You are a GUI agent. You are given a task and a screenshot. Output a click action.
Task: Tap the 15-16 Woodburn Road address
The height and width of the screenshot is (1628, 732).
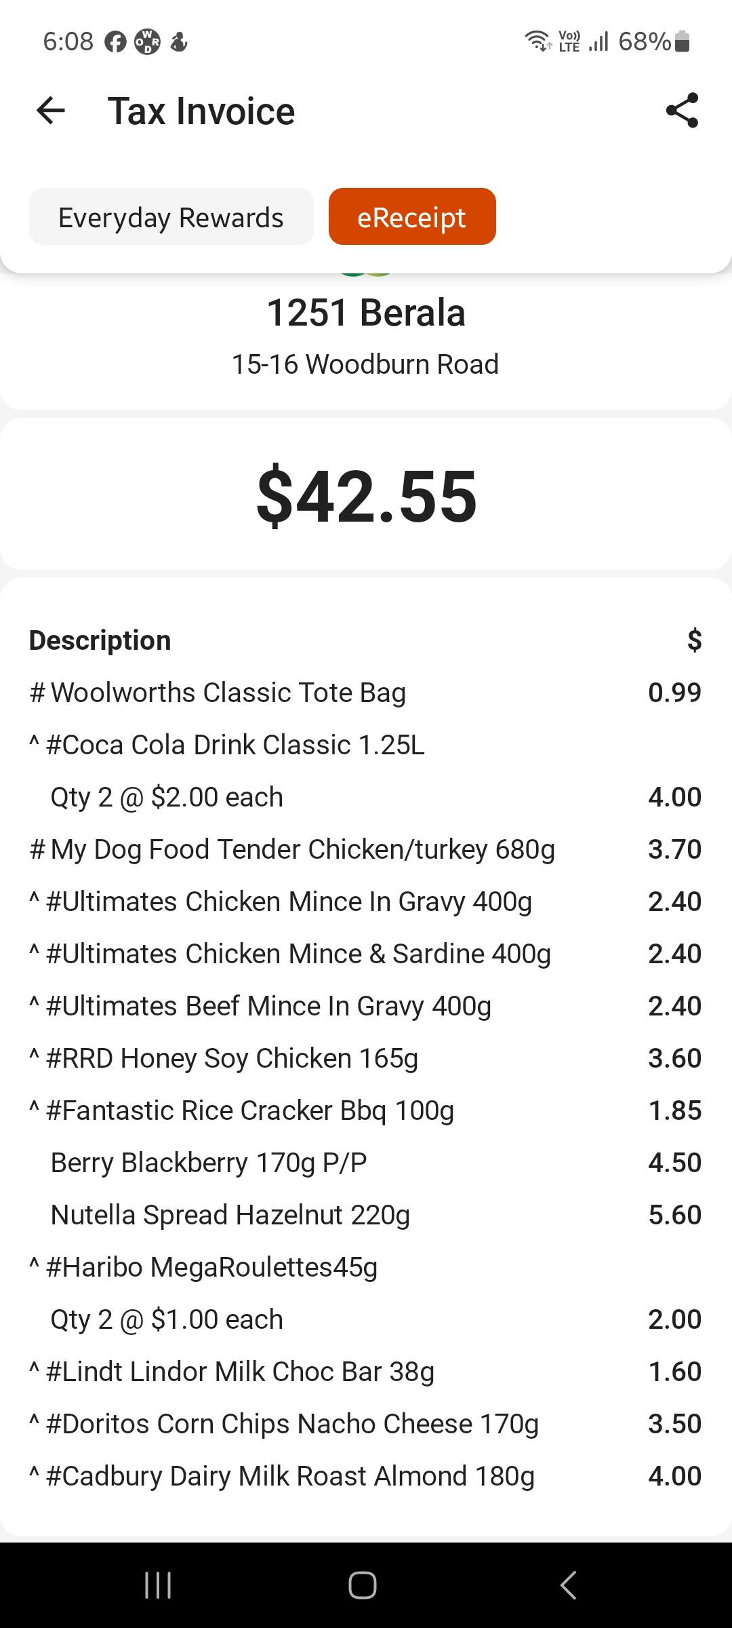tap(365, 364)
